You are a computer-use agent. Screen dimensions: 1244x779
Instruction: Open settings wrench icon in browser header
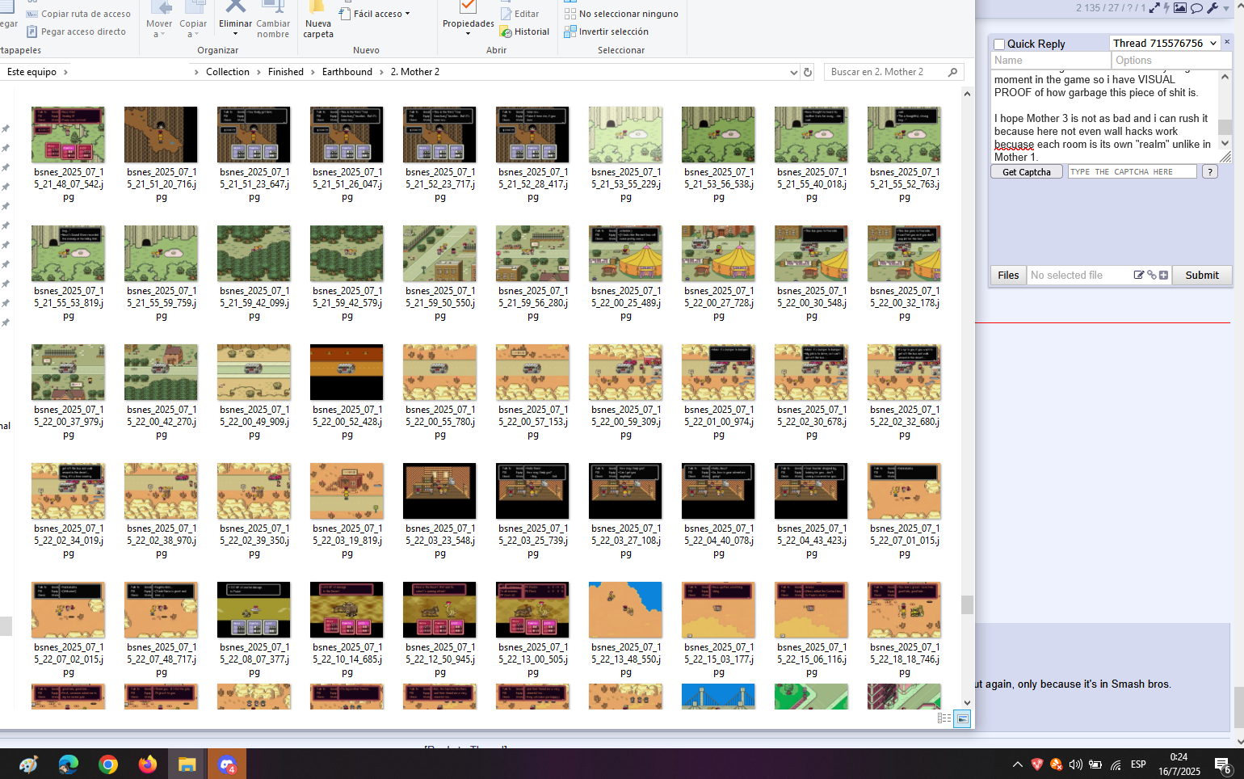pyautogui.click(x=1212, y=8)
